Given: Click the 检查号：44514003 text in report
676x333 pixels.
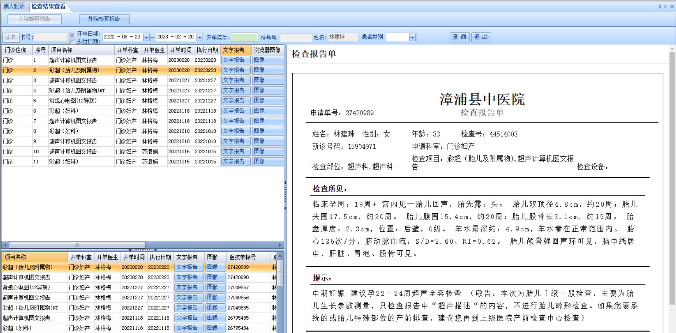Looking at the screenshot, I should pyautogui.click(x=489, y=134).
